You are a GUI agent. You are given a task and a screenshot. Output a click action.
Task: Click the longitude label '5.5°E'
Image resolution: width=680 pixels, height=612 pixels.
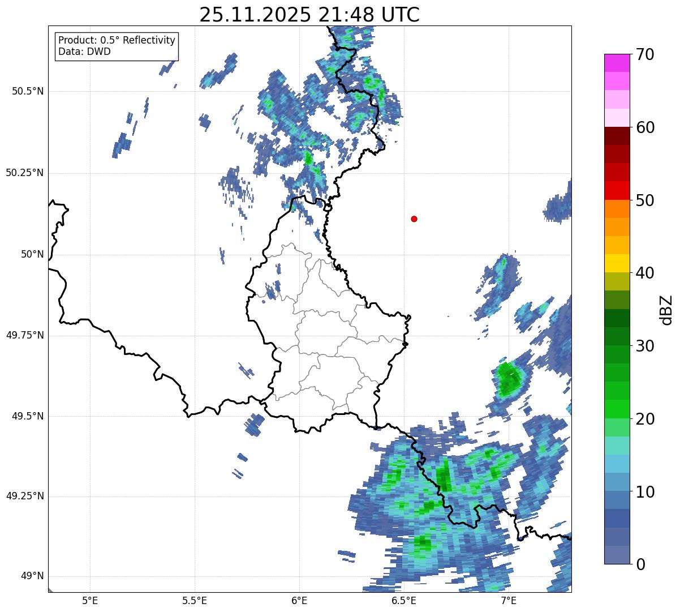pos(195,600)
